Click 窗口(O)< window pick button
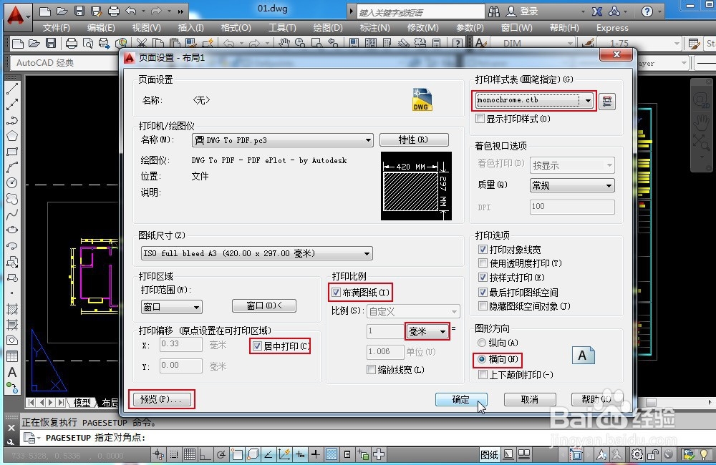Image resolution: width=716 pixels, height=465 pixels. click(x=264, y=305)
